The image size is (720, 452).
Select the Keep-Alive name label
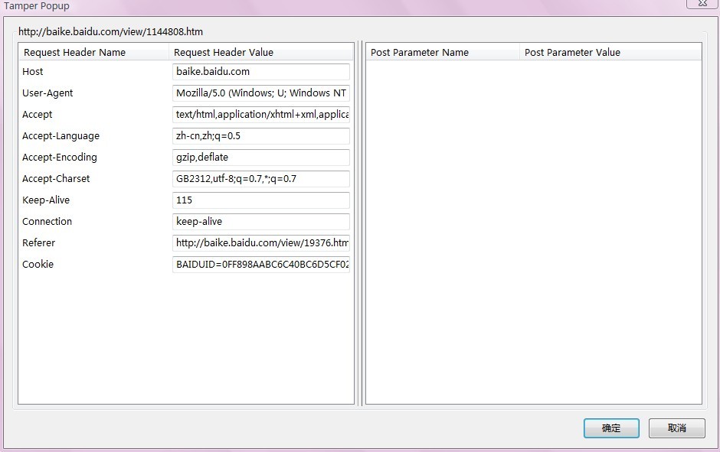coord(46,200)
